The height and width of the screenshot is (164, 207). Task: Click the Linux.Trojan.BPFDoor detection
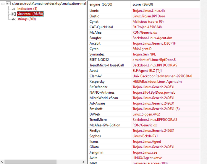click(x=149, y=16)
